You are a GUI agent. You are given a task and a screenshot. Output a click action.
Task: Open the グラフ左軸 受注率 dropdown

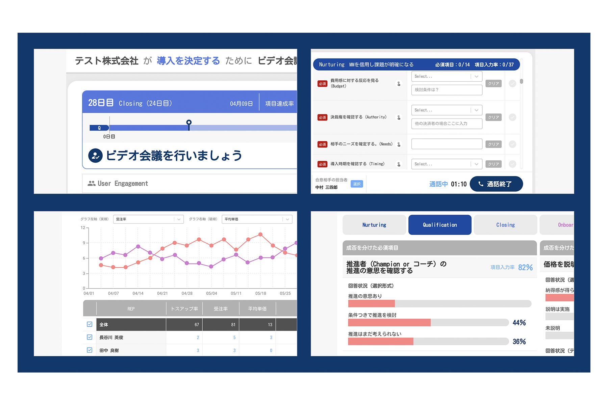click(x=148, y=219)
